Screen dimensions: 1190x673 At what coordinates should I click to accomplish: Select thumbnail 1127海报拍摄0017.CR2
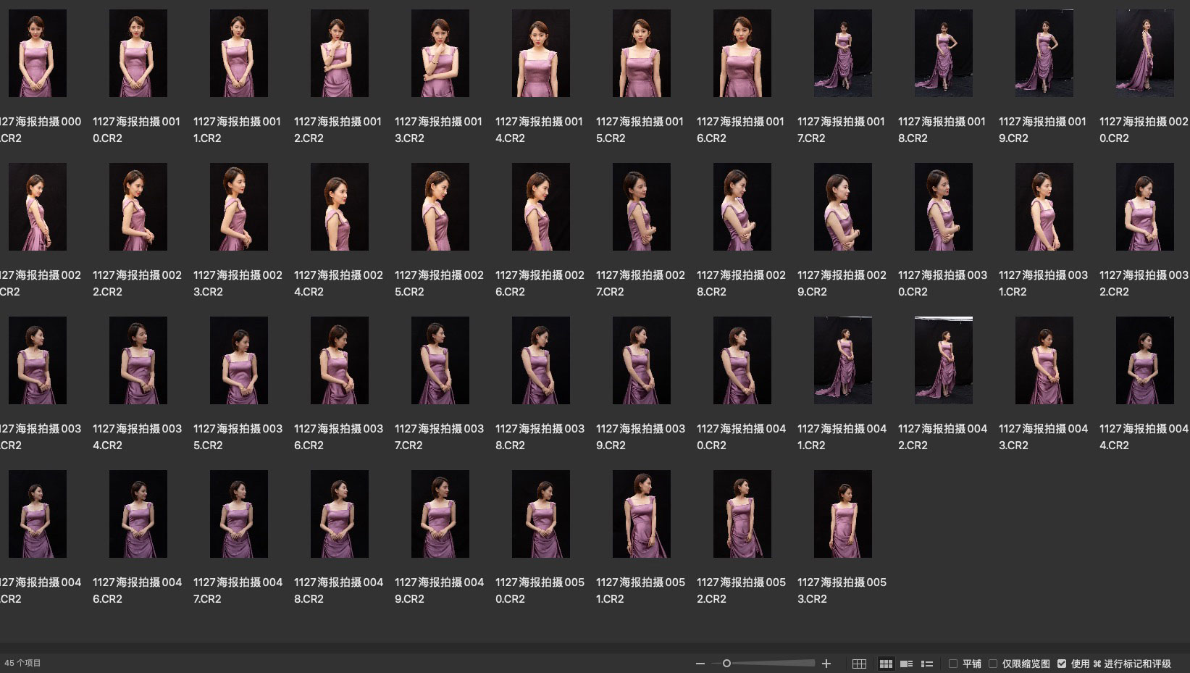click(x=842, y=54)
